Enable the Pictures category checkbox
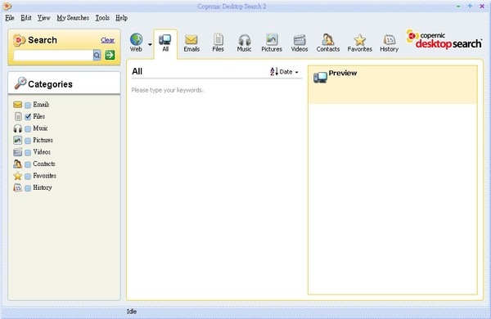The image size is (491, 319). 28,141
